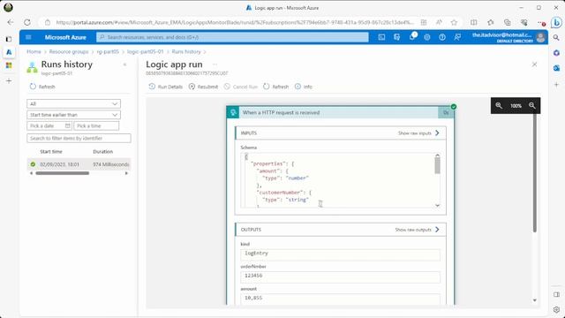
Task: Refresh the Runs history list
Action: pyautogui.click(x=42, y=87)
